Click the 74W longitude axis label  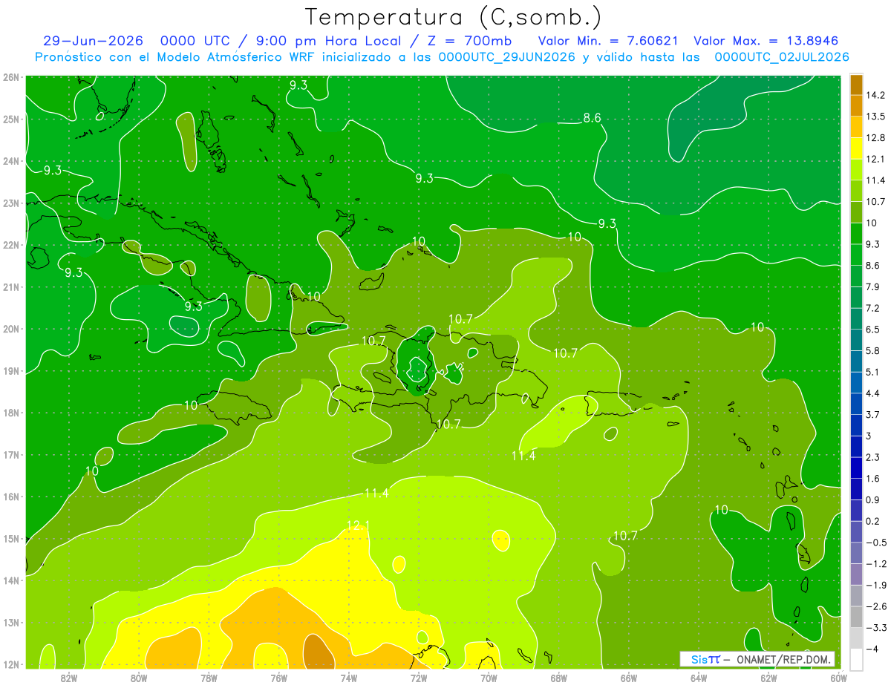click(x=348, y=678)
